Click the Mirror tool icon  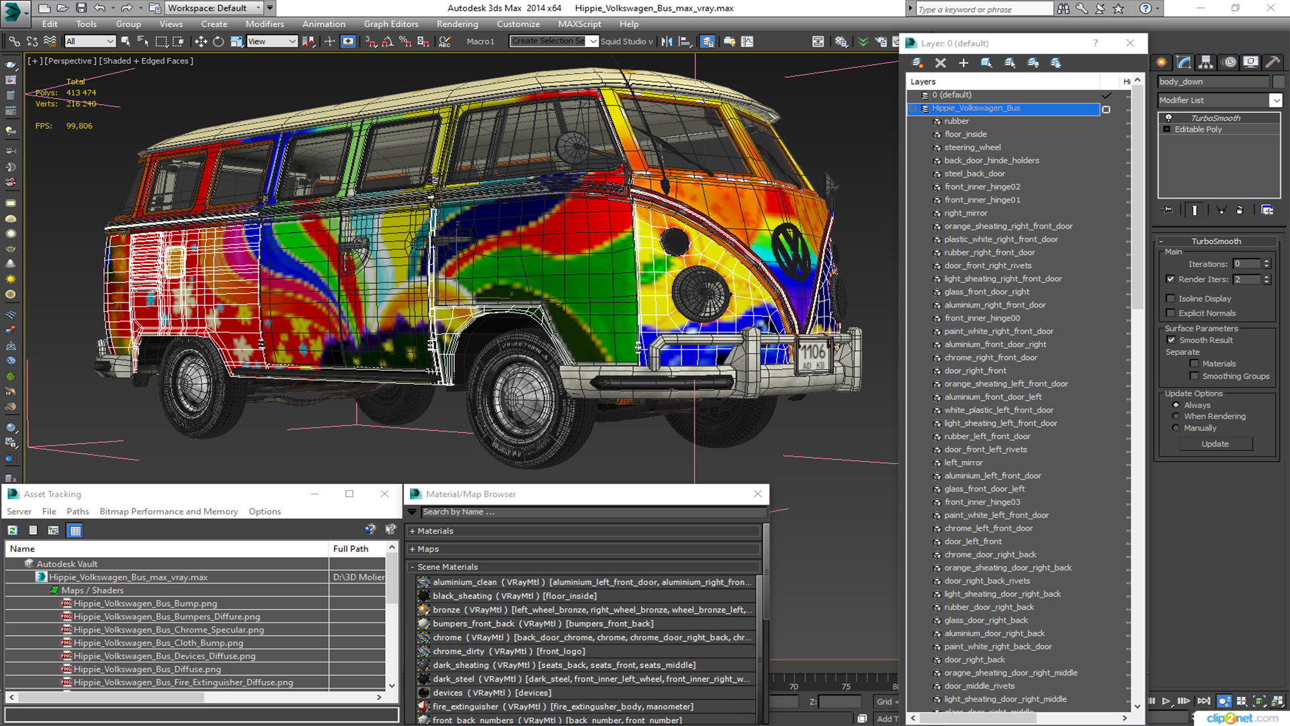pyautogui.click(x=666, y=42)
